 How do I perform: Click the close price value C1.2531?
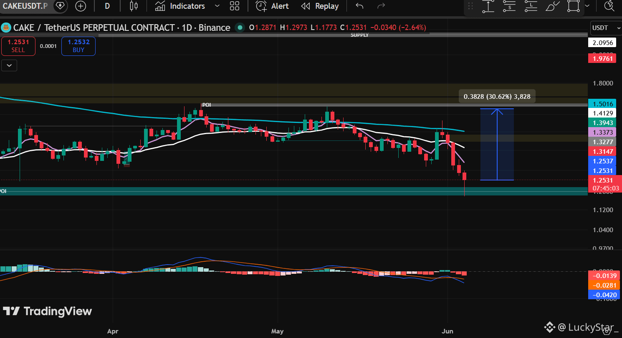point(353,28)
